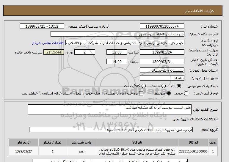Click the اطلاعات کالاهای مورد نیاز section heading

pyautogui.click(x=196, y=119)
